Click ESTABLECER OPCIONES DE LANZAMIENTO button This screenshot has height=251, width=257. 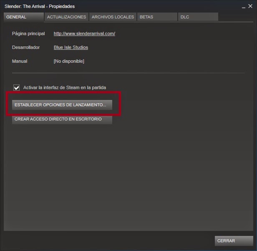(62, 105)
